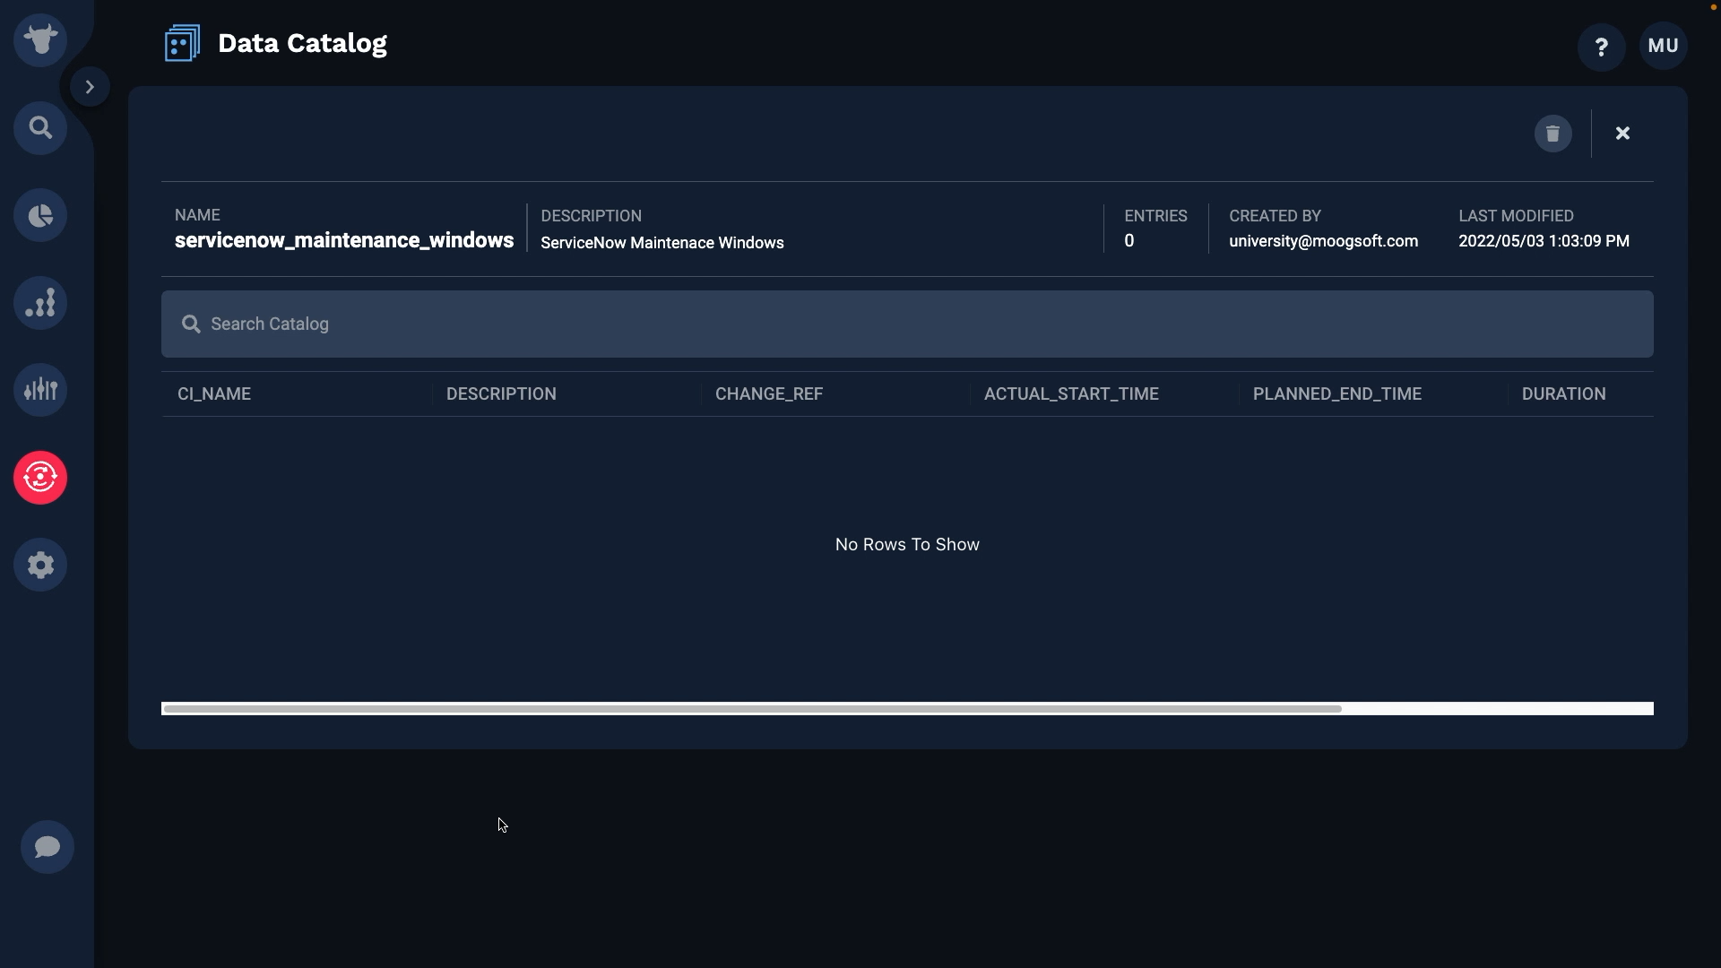The image size is (1721, 968).
Task: Click the Moogsoft cow logo icon
Action: click(40, 40)
